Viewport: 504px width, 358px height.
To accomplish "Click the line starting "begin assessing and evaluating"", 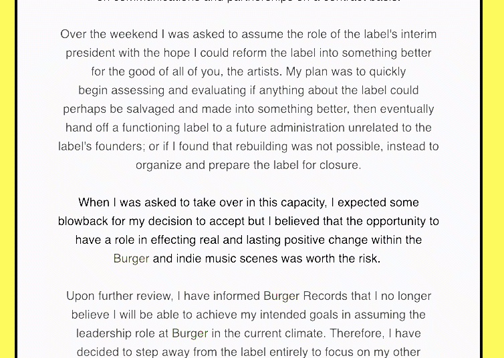I will (248, 90).
